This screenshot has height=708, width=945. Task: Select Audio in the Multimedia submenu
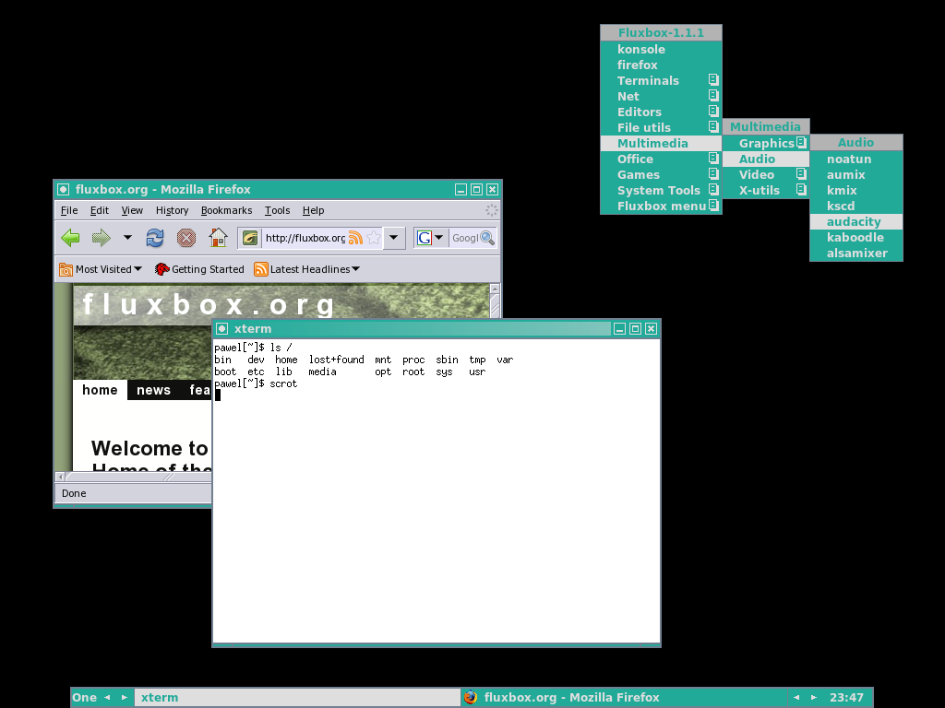[766, 159]
